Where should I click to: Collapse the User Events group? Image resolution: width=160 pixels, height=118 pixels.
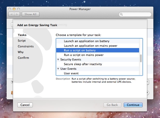point(58,69)
